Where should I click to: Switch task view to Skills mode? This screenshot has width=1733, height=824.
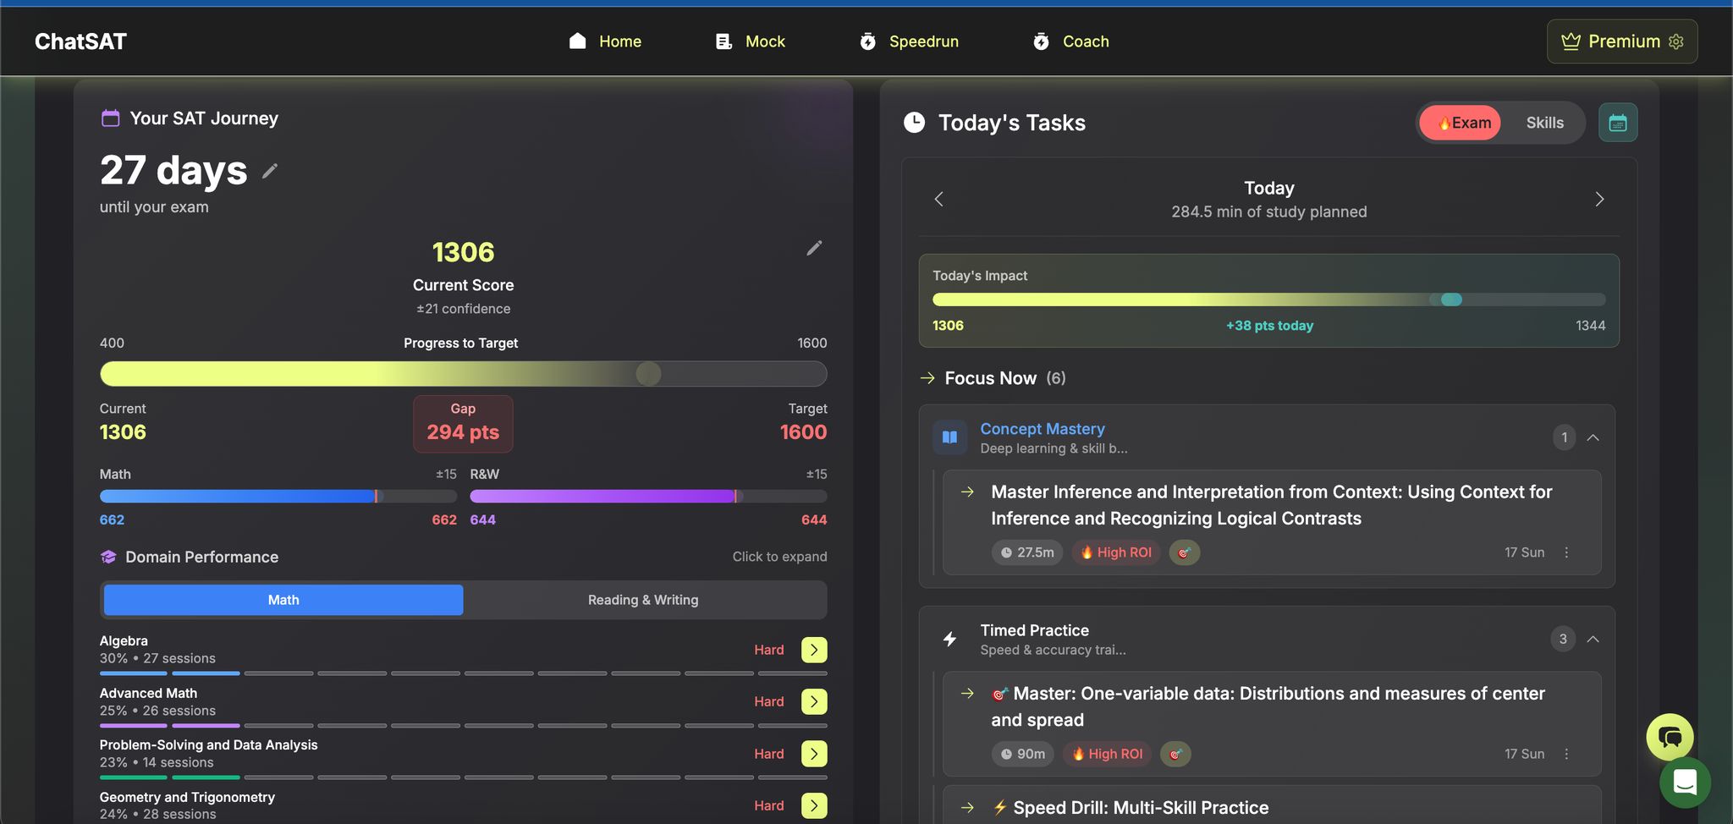1544,124
